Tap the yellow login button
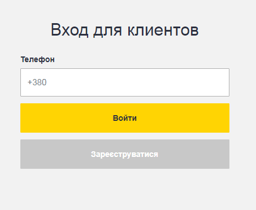 (125, 118)
